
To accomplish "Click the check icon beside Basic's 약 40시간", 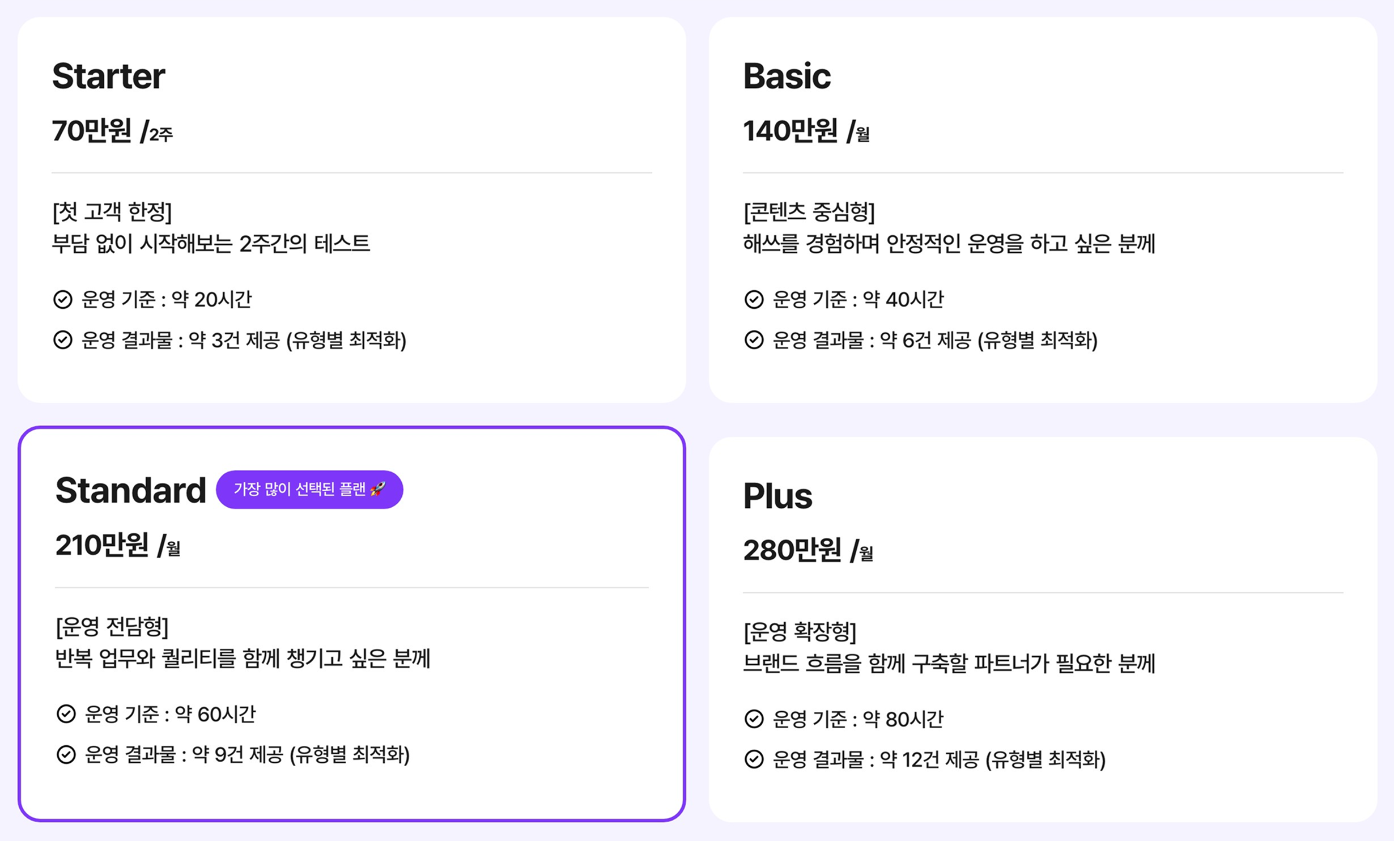I will point(754,299).
